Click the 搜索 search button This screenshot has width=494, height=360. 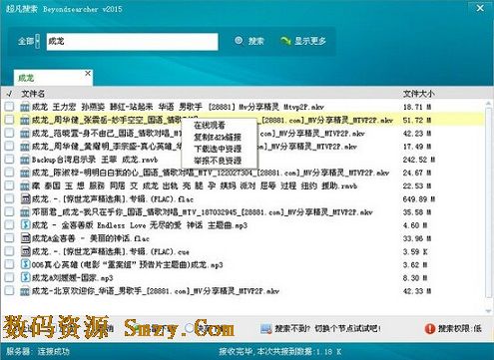(x=249, y=41)
